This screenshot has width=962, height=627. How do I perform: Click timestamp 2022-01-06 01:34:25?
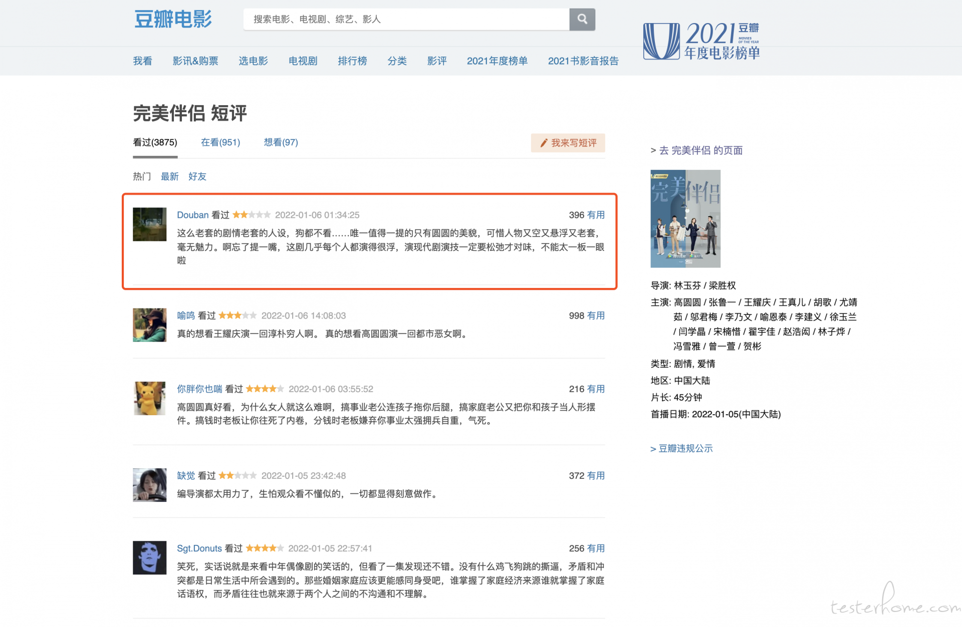coord(317,215)
